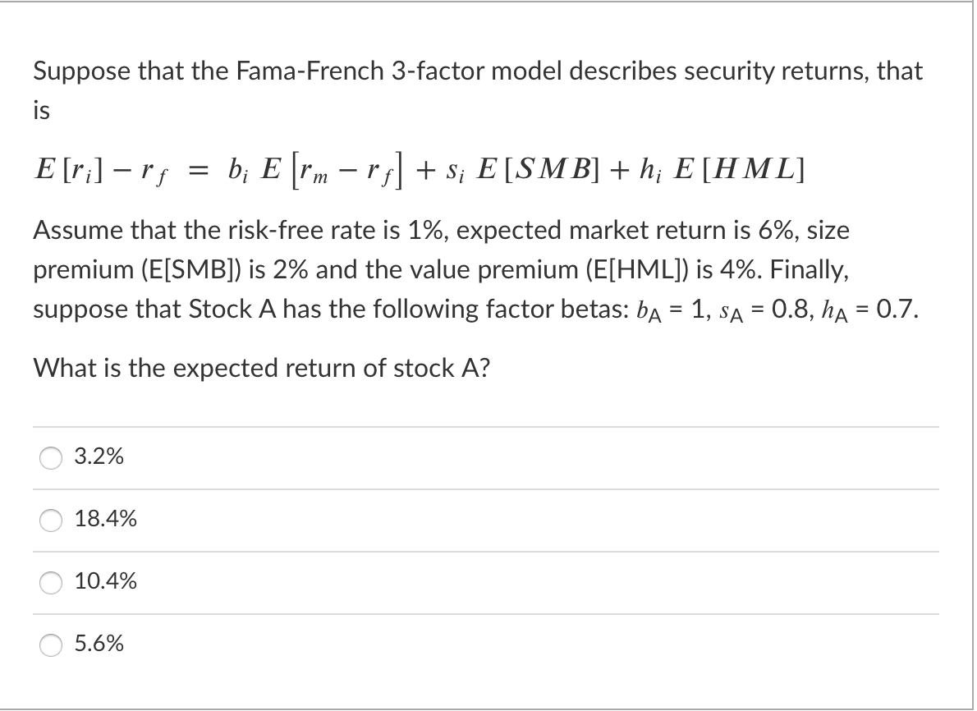Select the 18.4% answer option
Image resolution: width=977 pixels, height=711 pixels.
(109, 520)
